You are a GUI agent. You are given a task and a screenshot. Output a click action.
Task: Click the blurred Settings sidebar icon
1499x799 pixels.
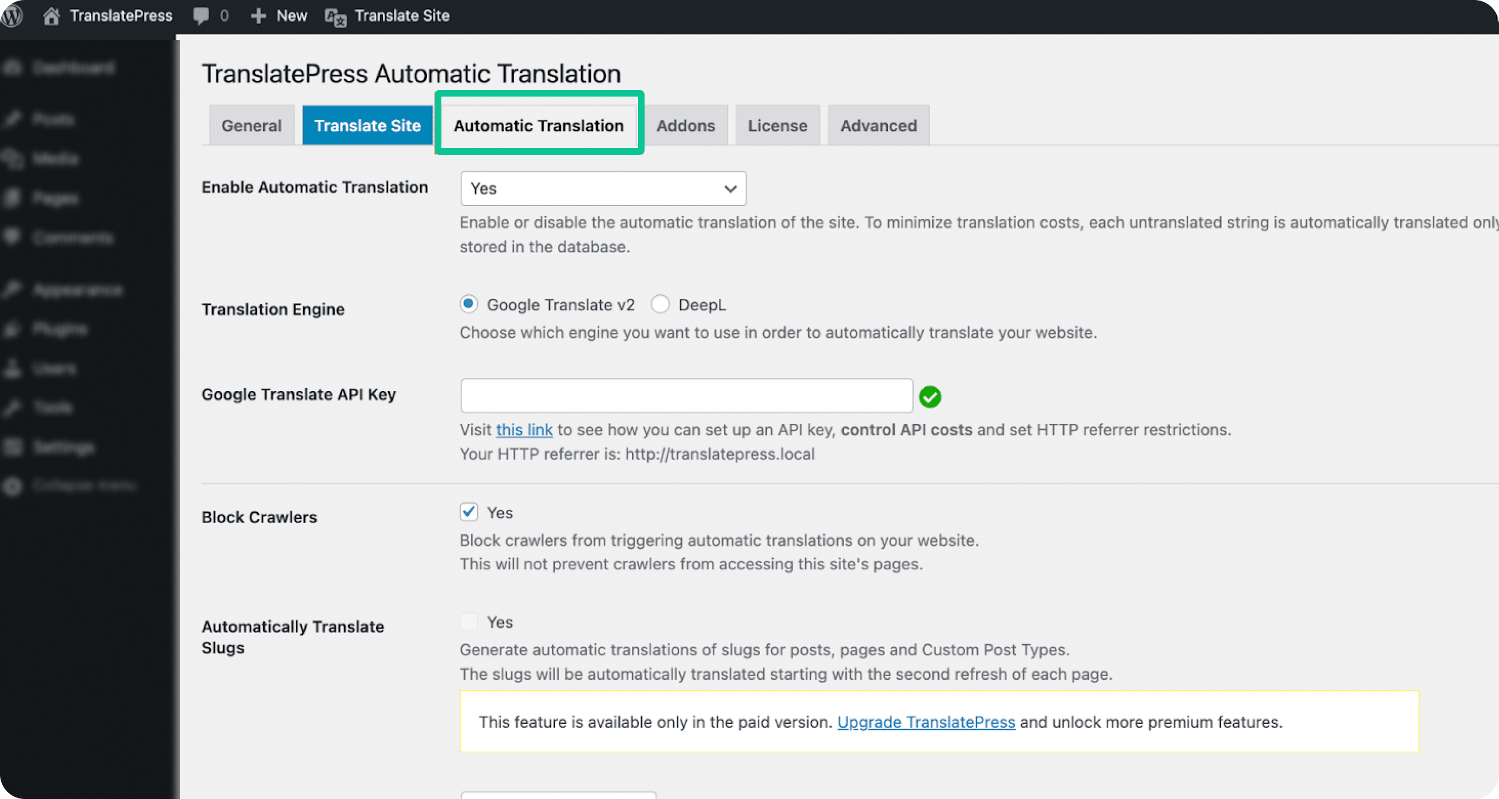13,447
